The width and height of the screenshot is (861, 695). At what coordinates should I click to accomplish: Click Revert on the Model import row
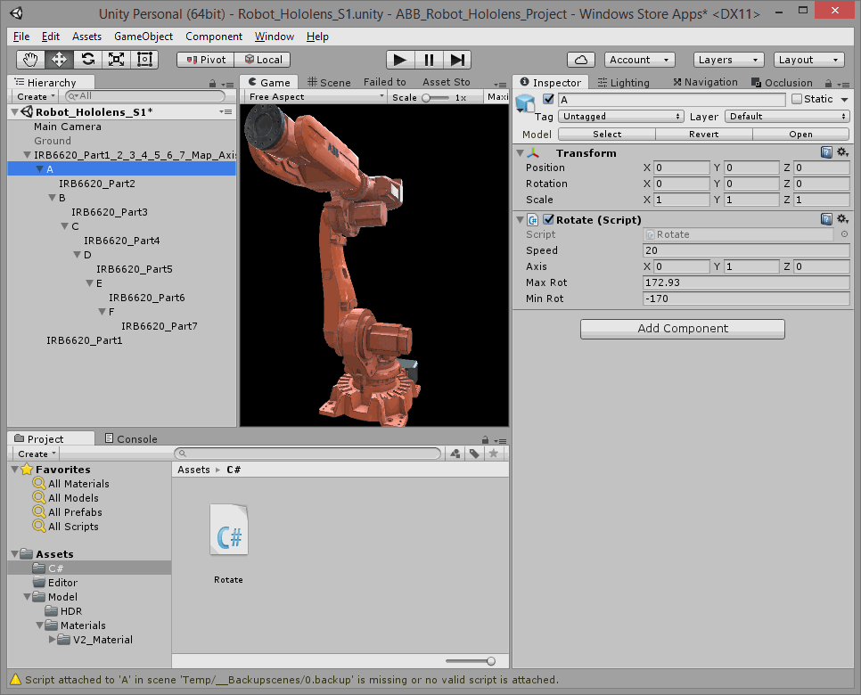[702, 134]
